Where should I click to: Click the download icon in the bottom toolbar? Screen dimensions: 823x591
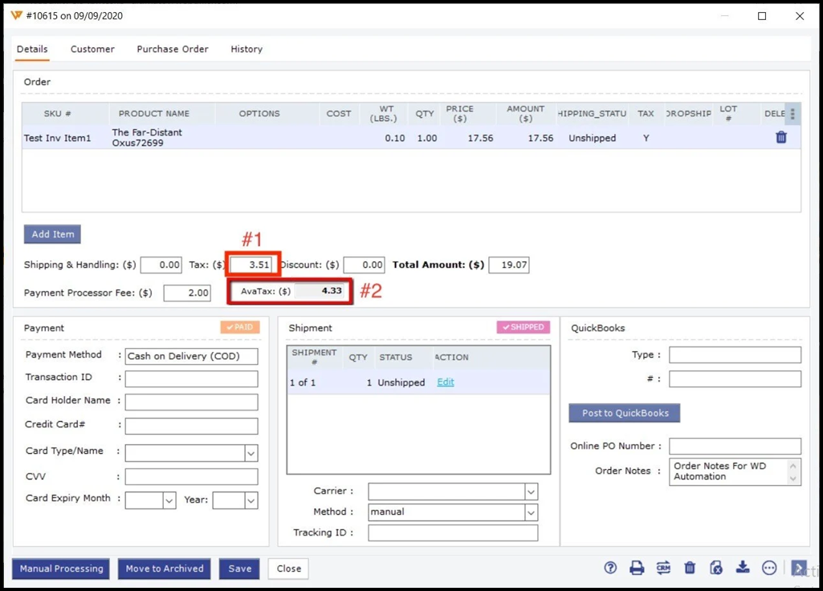pyautogui.click(x=743, y=568)
